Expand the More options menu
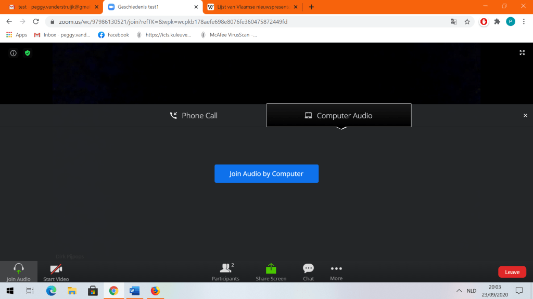 click(336, 269)
